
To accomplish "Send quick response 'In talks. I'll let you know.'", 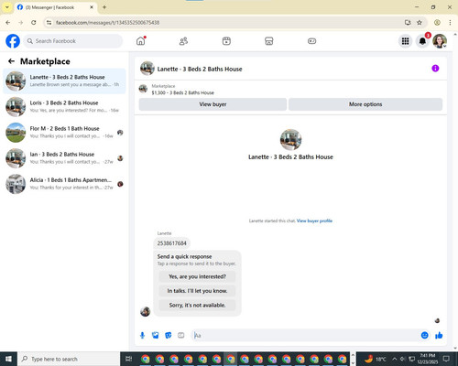I will point(197,291).
